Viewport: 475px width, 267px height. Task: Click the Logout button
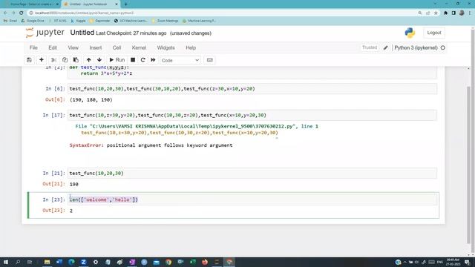pyautogui.click(x=434, y=33)
